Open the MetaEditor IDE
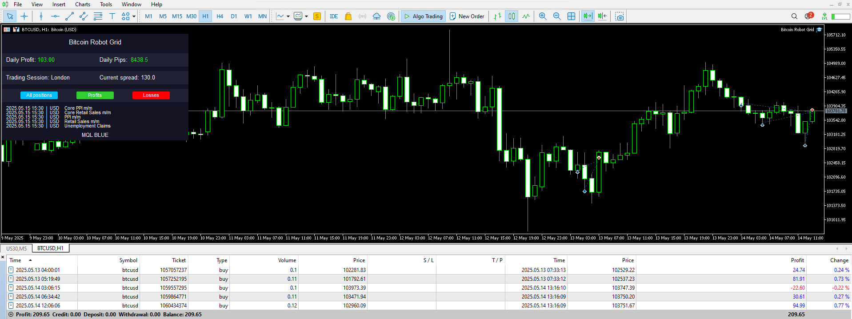 334,16
